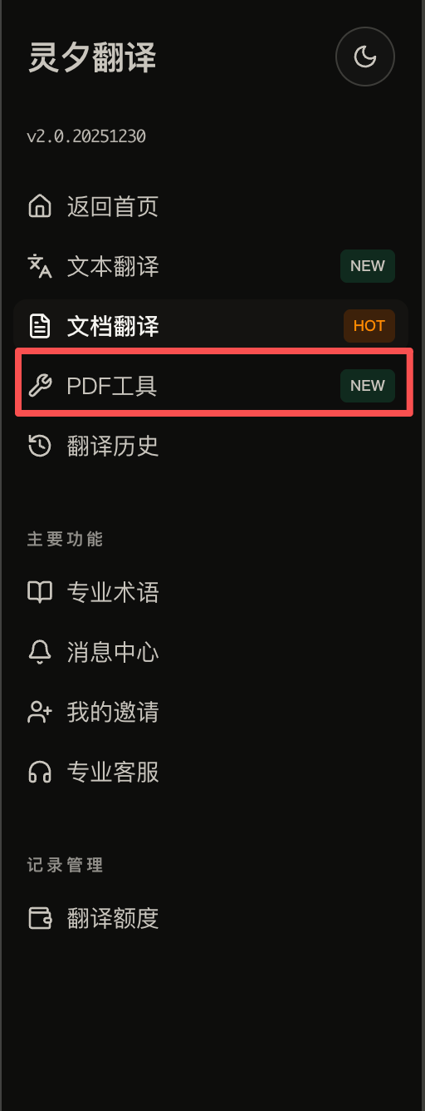Select the 文档翻译 menu item
425x1111 pixels.
point(211,326)
